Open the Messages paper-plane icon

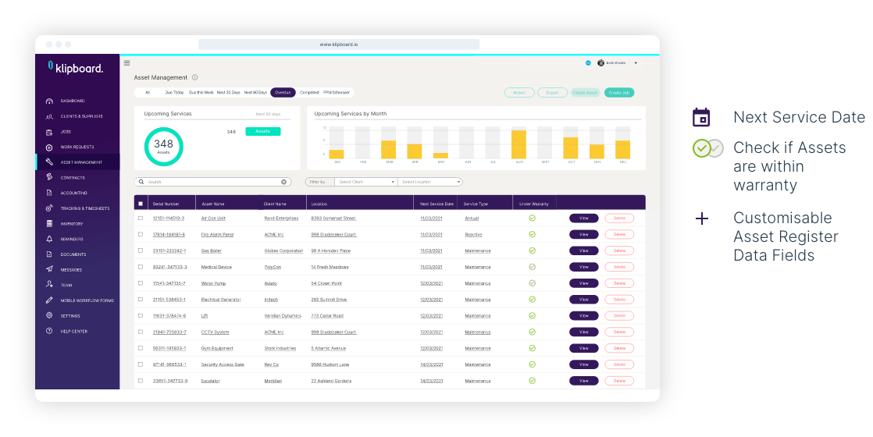click(x=49, y=269)
